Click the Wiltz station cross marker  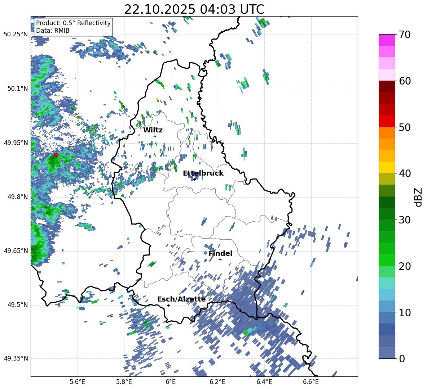[155, 136]
